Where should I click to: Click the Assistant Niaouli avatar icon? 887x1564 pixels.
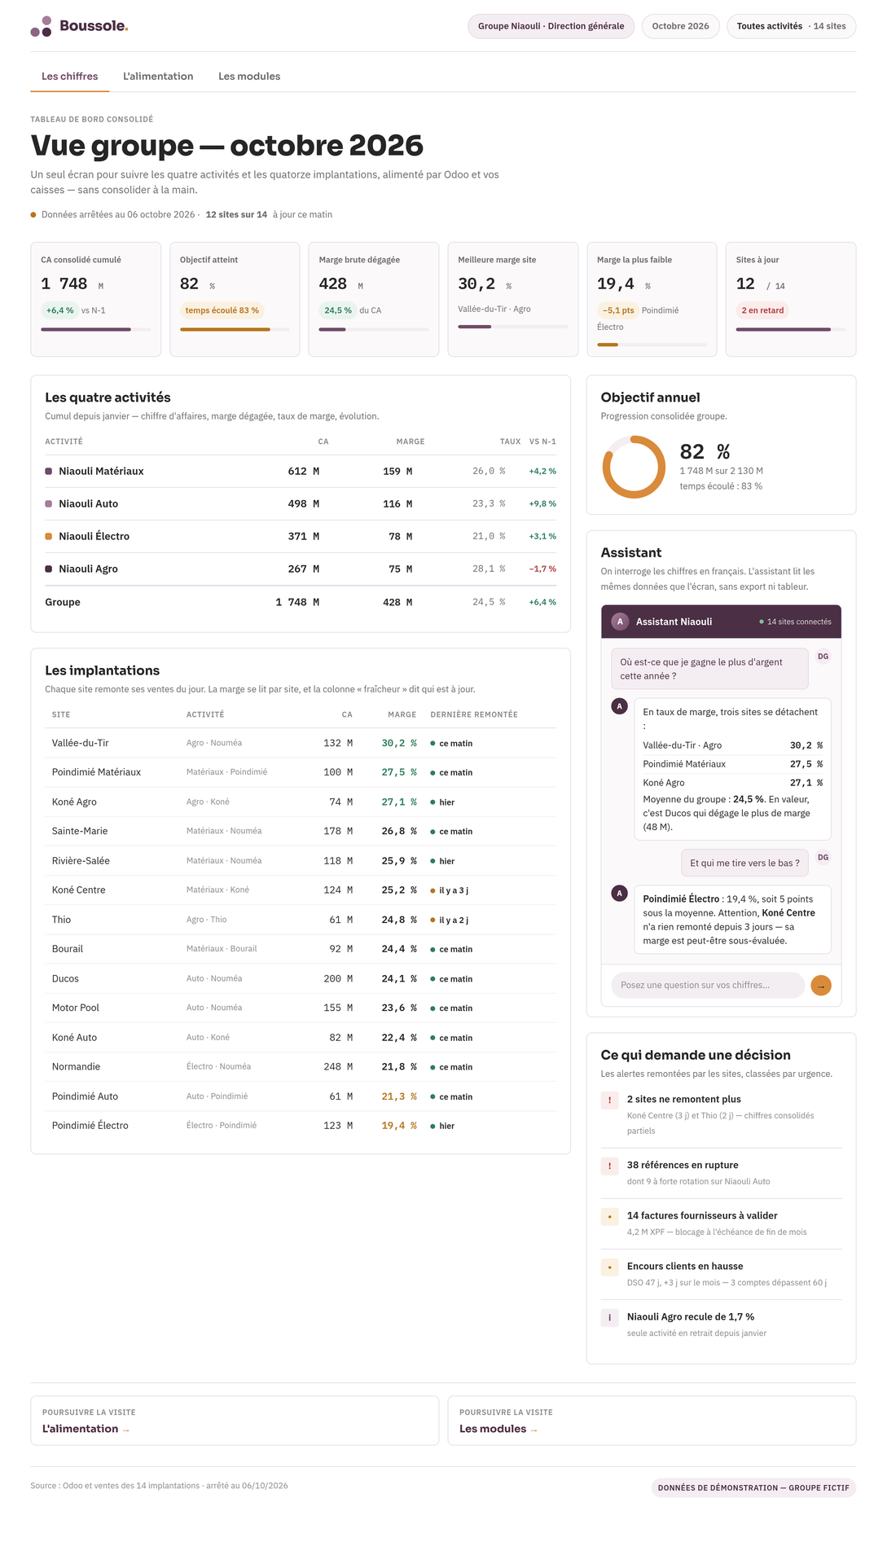(620, 622)
